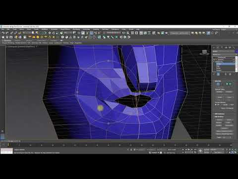This screenshot has width=238, height=179.
Task: Collapse the Edit Vertices rollout
Action: 219,117
